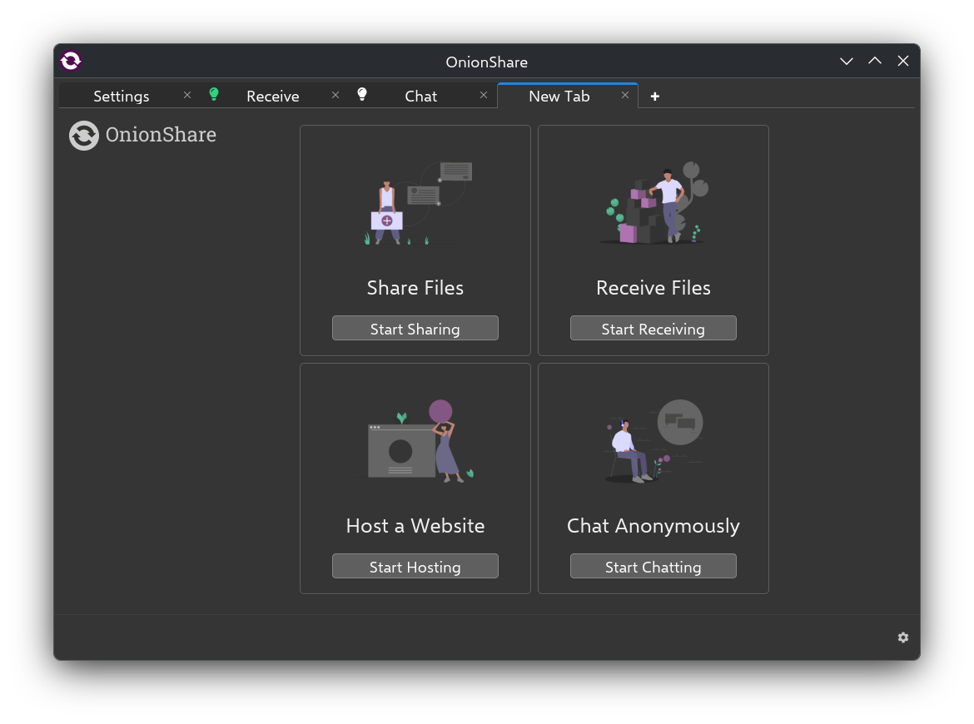The image size is (974, 724).
Task: Click the Receive Files illustration
Action: [x=654, y=202]
